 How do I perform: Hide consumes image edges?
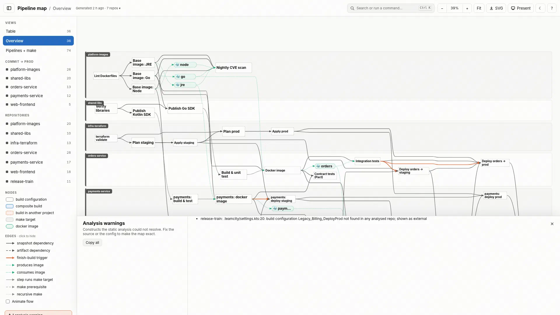click(x=25, y=272)
